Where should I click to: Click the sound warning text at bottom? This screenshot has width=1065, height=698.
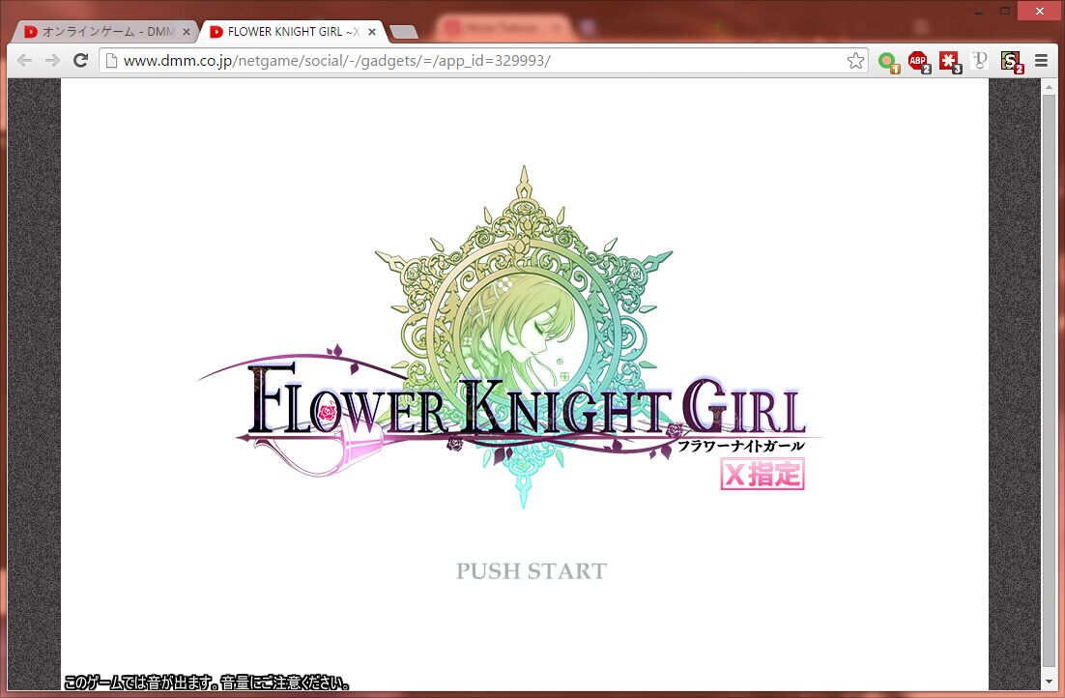[207, 682]
